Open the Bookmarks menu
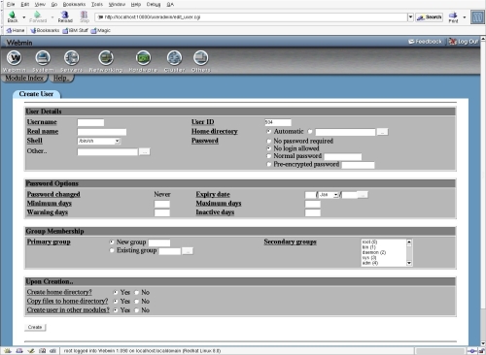486x355 pixels. click(x=74, y=4)
